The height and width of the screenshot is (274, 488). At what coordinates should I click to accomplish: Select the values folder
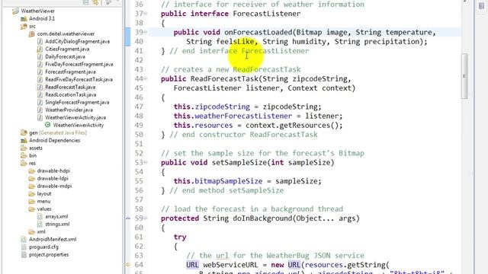click(x=44, y=209)
